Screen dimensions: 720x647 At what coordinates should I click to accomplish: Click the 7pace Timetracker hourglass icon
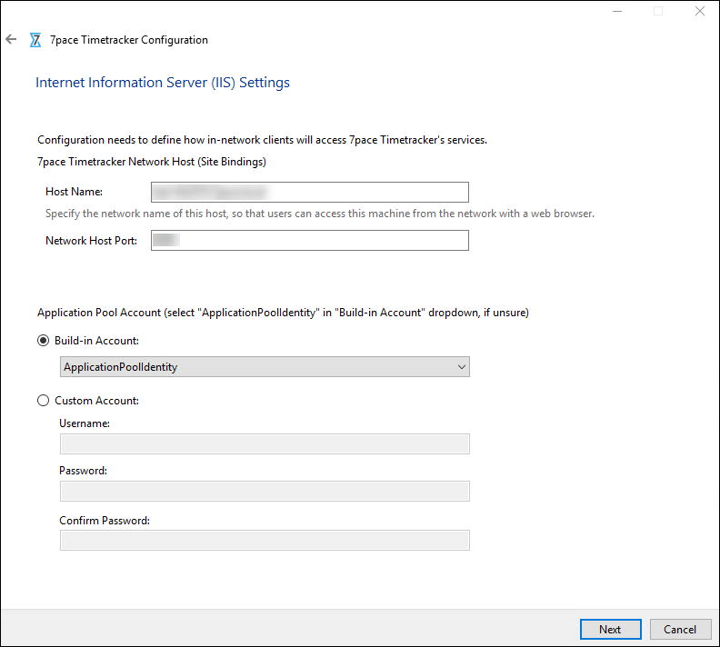[35, 40]
